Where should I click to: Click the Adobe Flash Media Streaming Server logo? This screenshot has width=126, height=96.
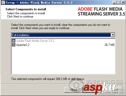tap(101, 12)
